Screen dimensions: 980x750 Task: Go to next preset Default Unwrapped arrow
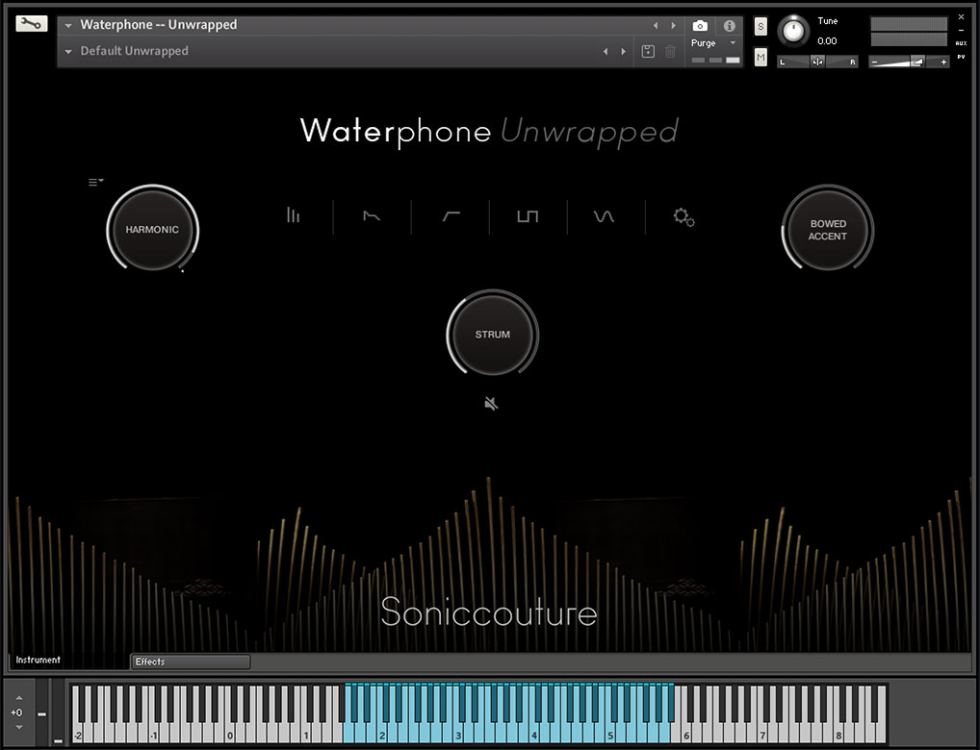(x=623, y=51)
